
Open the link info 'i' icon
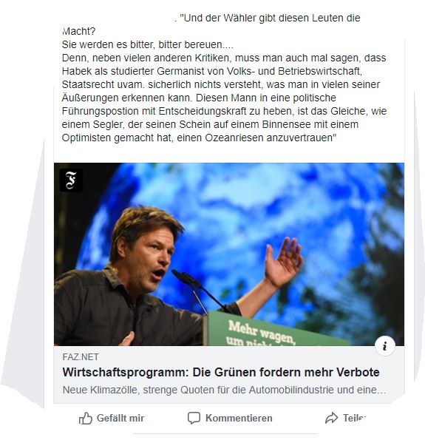[385, 346]
